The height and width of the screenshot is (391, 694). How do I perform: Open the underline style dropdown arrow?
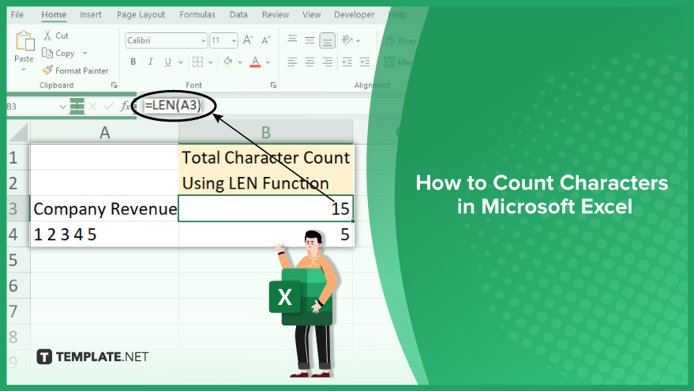tap(181, 62)
